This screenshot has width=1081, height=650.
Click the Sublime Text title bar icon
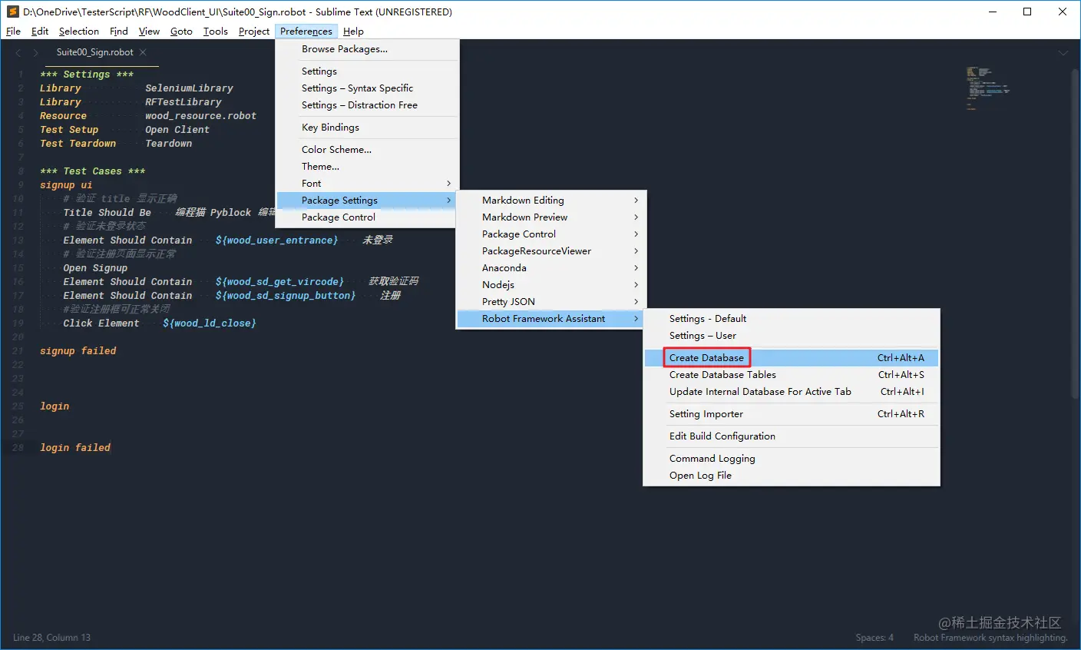12,12
